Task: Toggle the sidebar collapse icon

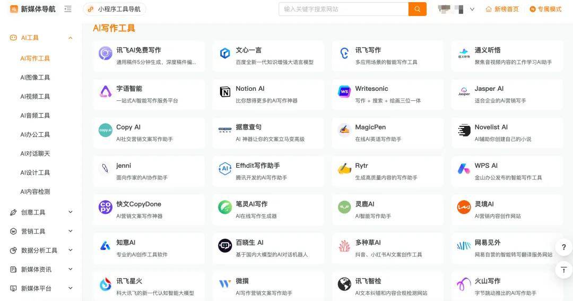Action: pyautogui.click(x=68, y=9)
